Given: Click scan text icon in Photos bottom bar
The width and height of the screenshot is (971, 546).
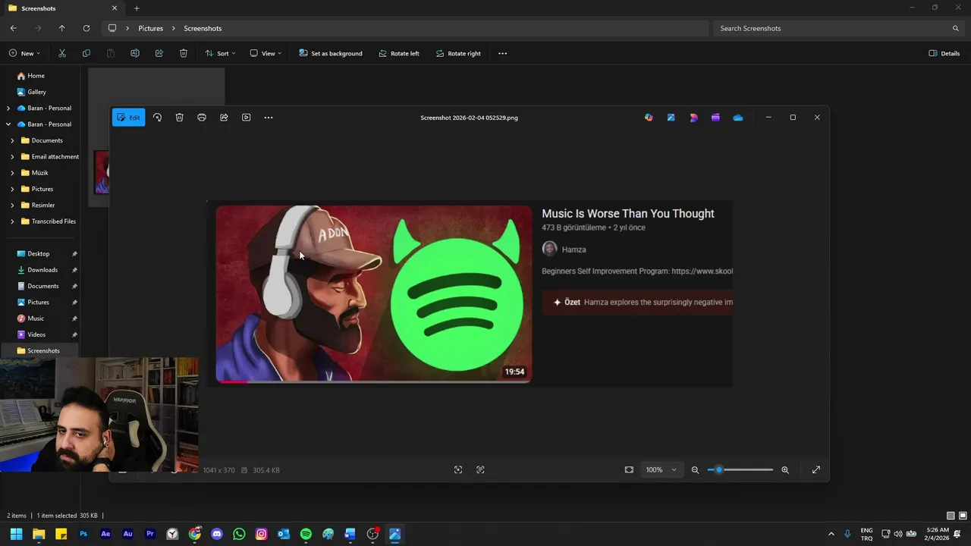Looking at the screenshot, I should pyautogui.click(x=480, y=470).
